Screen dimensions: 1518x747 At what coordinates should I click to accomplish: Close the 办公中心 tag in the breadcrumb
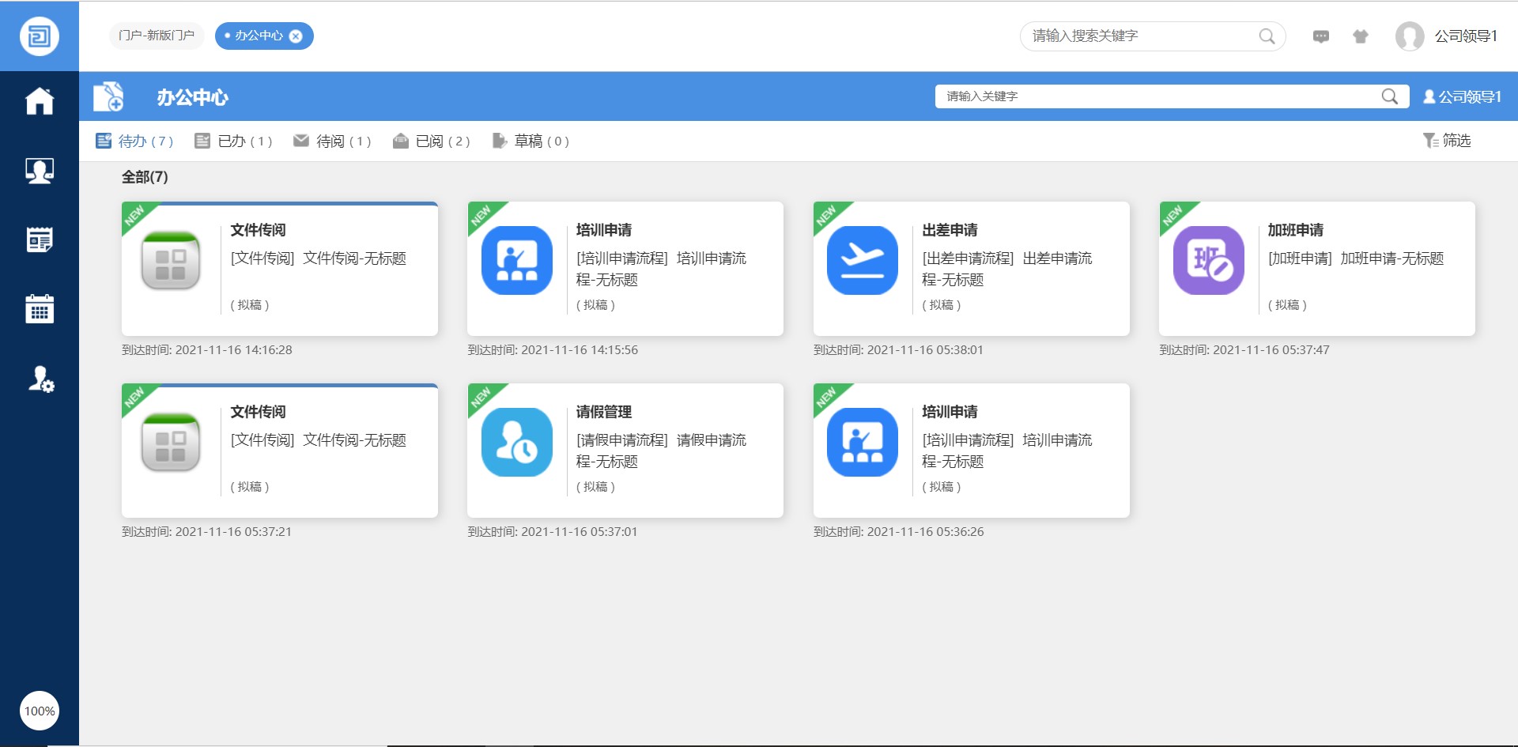click(296, 35)
